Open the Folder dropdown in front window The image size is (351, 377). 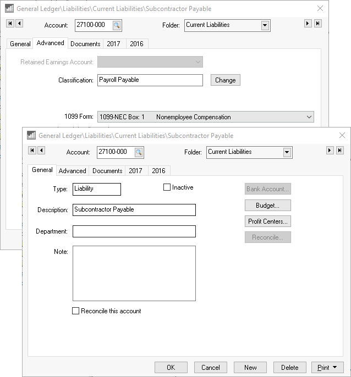click(287, 152)
